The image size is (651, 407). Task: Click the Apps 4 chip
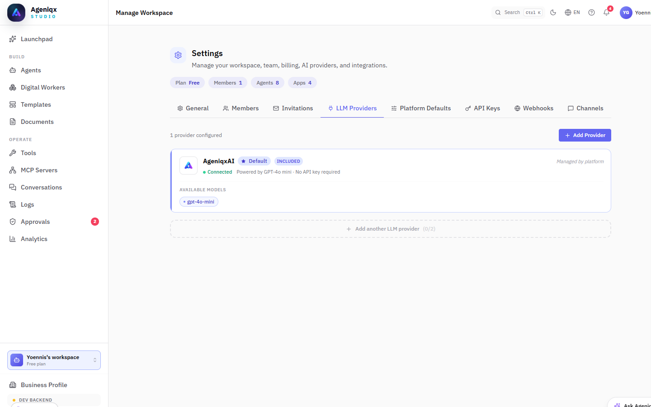pyautogui.click(x=302, y=83)
